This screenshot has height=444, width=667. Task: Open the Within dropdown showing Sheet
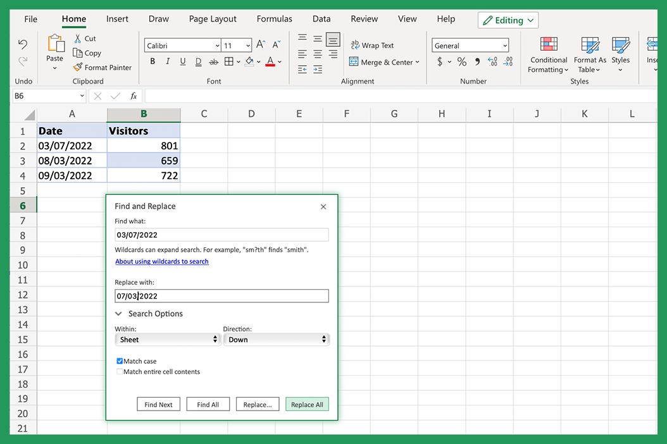point(167,339)
